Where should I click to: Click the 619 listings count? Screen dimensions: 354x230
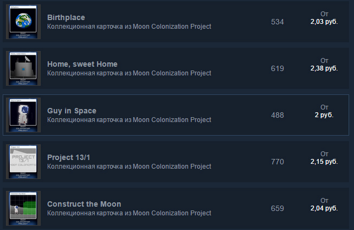point(277,68)
